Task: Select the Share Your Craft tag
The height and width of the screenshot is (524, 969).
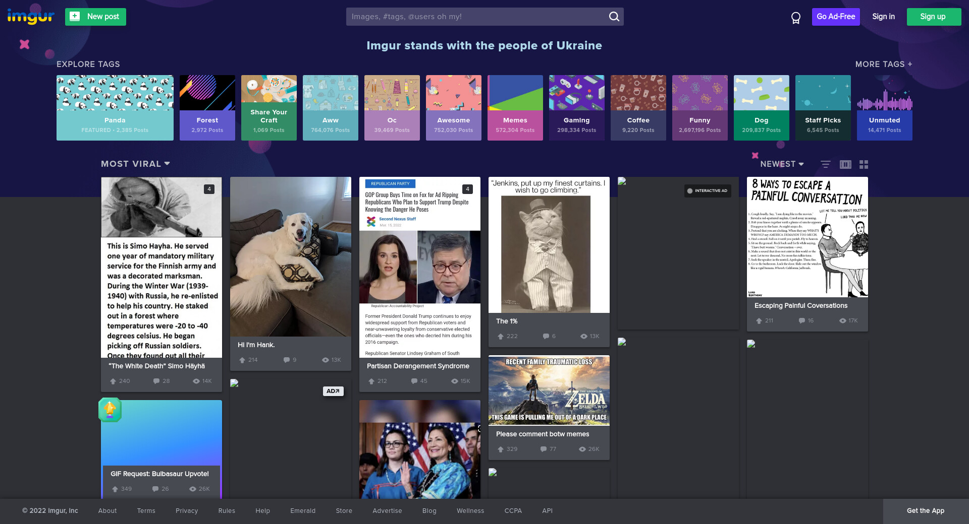Action: coord(269,108)
